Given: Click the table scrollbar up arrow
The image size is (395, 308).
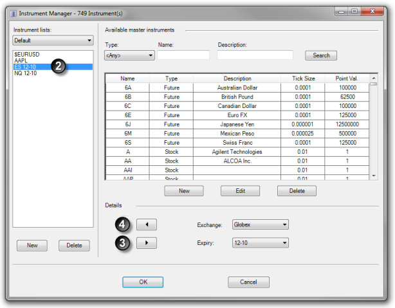Looking at the screenshot, I should tap(374, 78).
